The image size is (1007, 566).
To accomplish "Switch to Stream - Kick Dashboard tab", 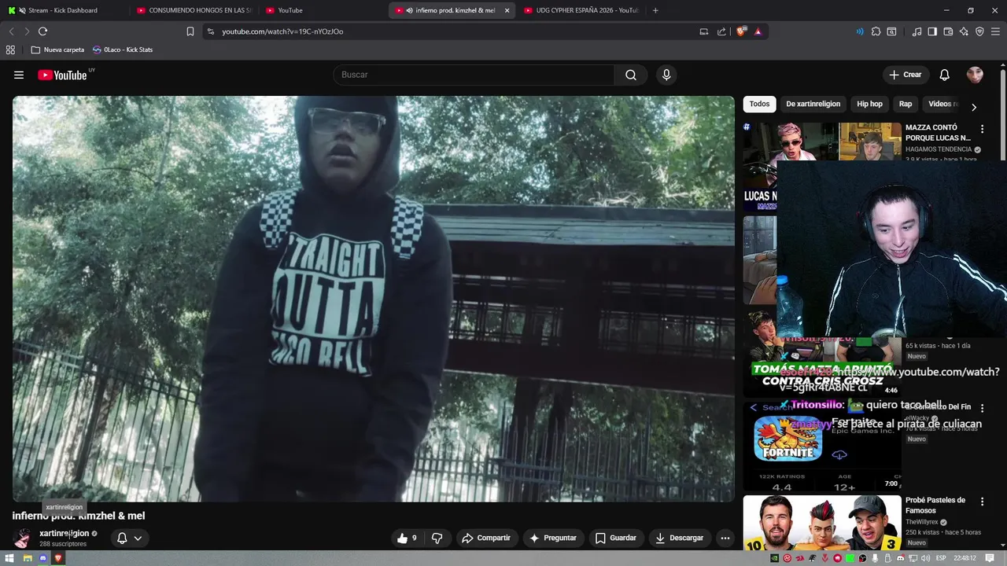I will pos(63,10).
